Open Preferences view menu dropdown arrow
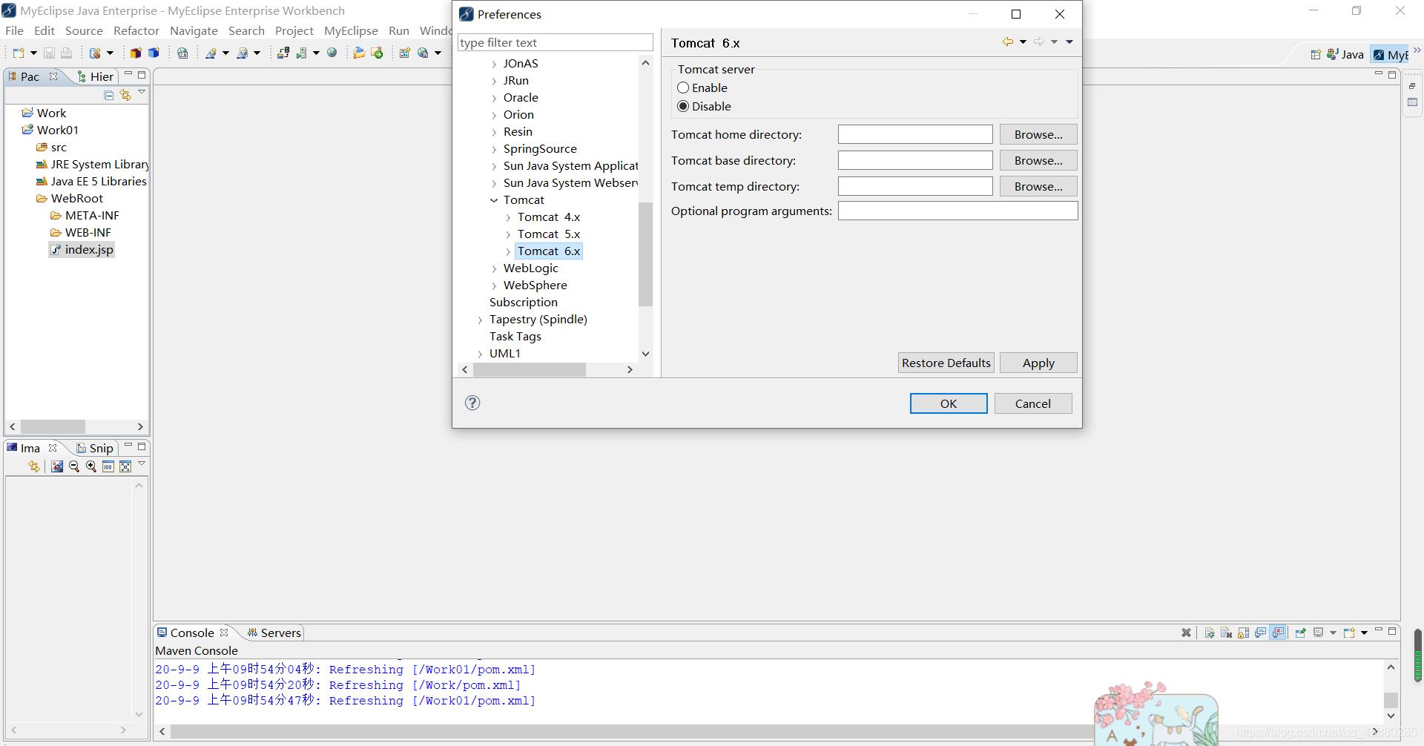This screenshot has width=1424, height=746. point(1069,42)
